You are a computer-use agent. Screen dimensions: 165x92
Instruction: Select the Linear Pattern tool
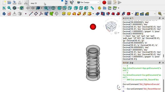[142, 14]
